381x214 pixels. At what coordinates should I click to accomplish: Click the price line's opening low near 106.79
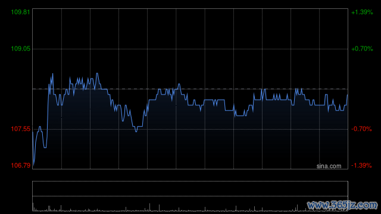(x=34, y=165)
